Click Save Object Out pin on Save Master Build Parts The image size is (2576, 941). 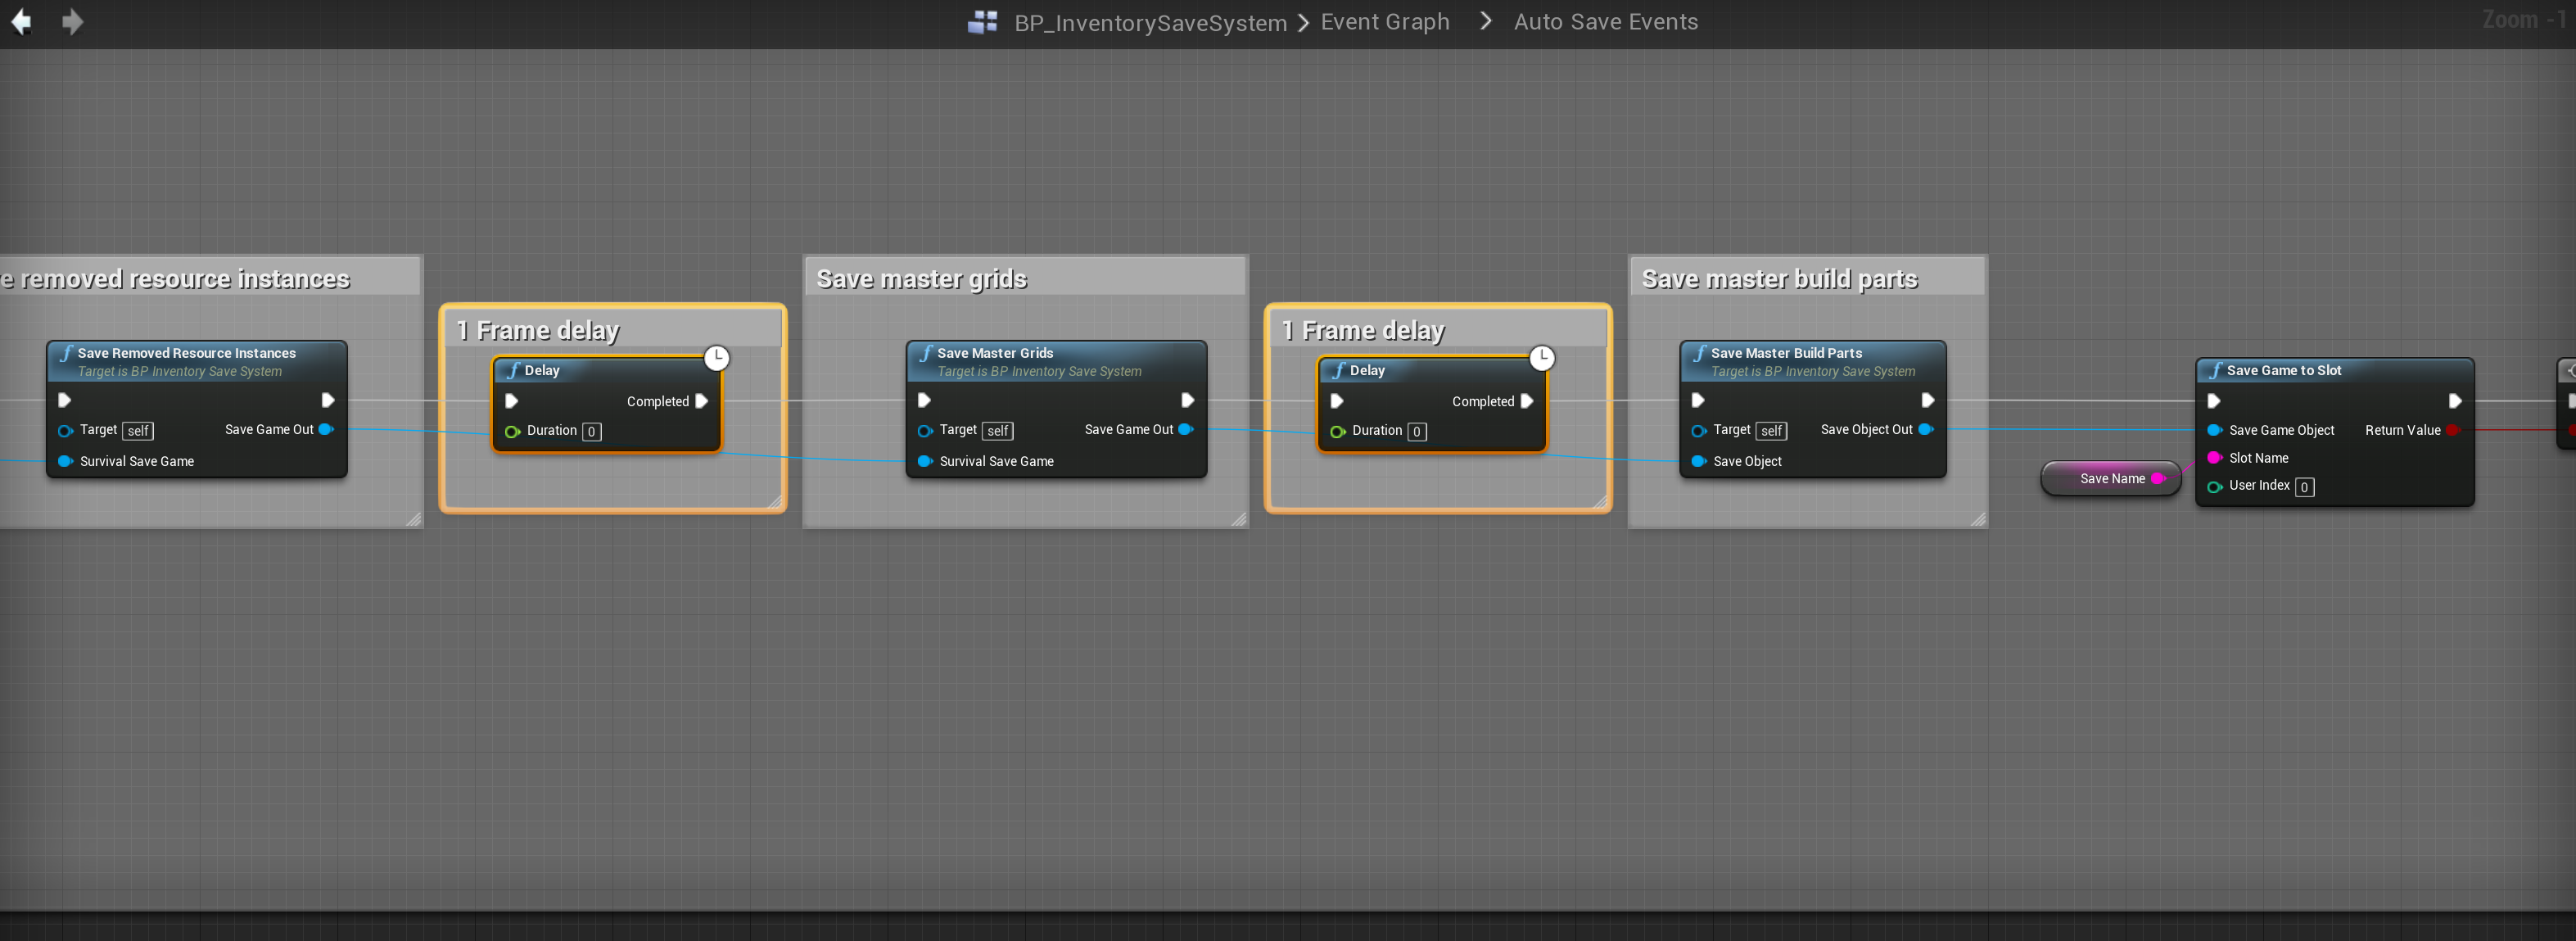coord(1925,429)
